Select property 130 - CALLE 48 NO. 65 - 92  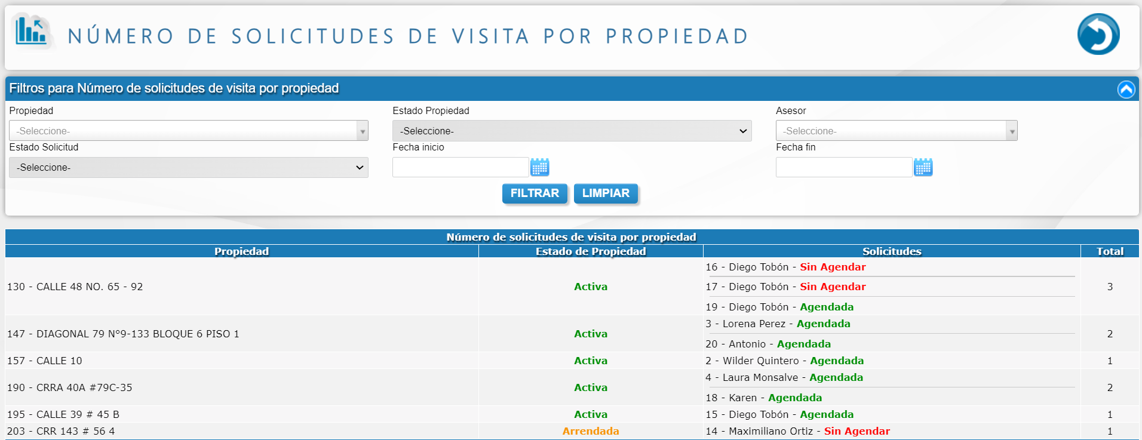click(x=75, y=287)
